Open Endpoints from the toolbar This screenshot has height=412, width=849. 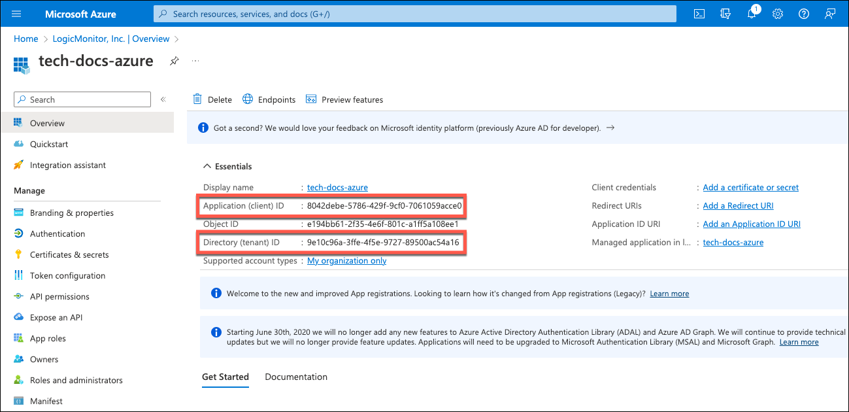[269, 99]
